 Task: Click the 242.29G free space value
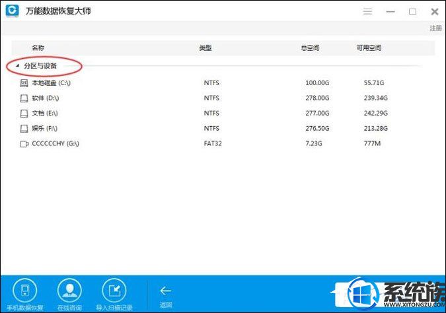coord(376,113)
